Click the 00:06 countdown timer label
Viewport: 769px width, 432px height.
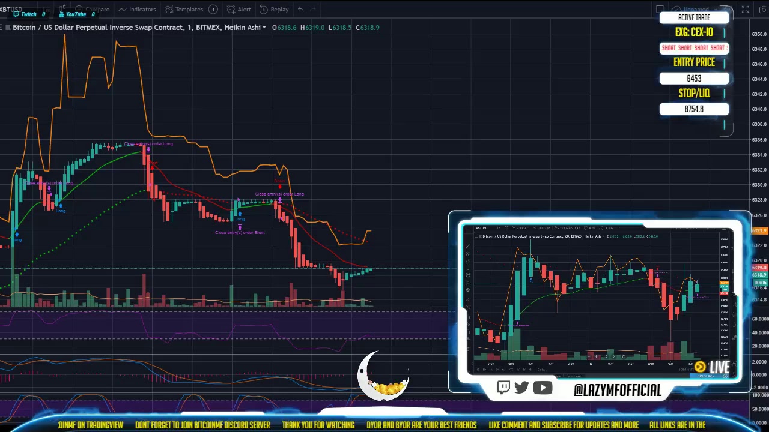click(760, 282)
